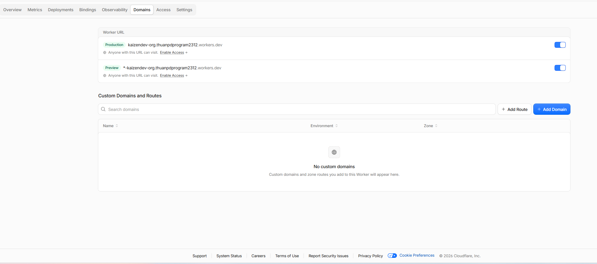Click the Preview environment badge
The height and width of the screenshot is (264, 597).
click(112, 68)
